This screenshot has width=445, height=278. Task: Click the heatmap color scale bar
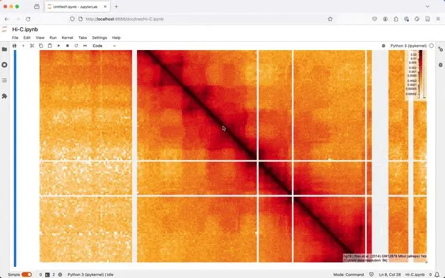click(420, 76)
